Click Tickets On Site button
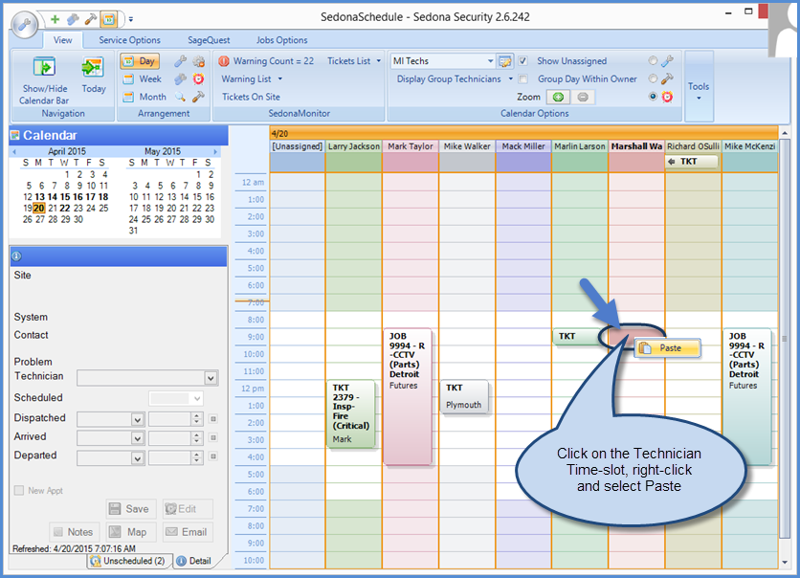This screenshot has width=800, height=578. pos(251,97)
